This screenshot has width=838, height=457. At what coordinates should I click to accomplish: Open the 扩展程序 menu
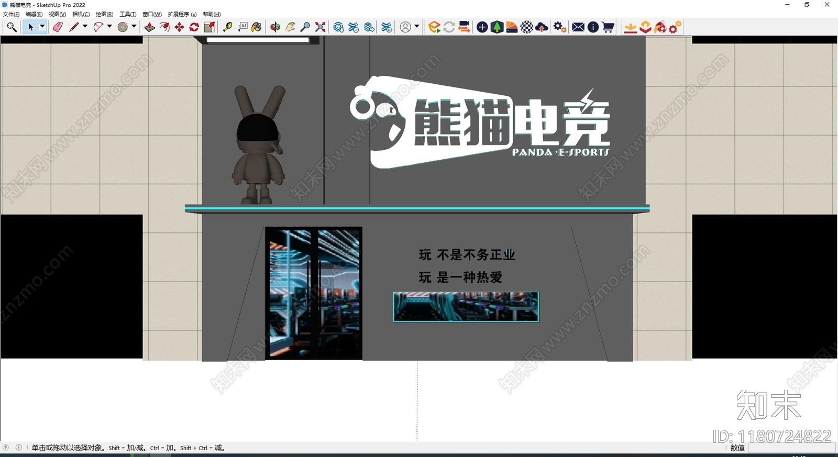182,14
